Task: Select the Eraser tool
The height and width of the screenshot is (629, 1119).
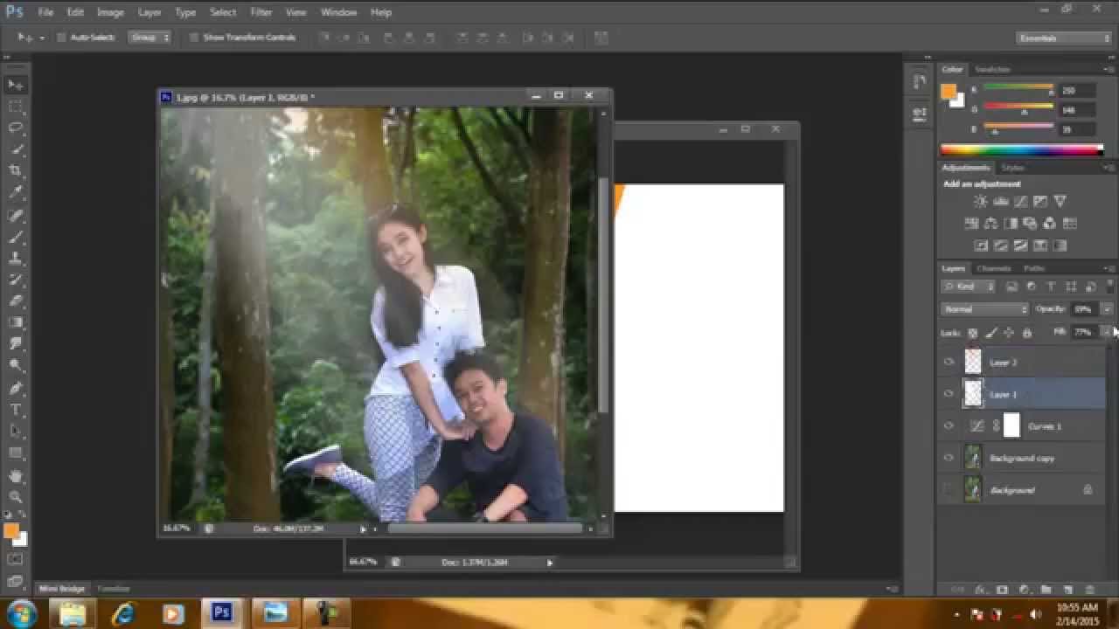Action: pos(16,301)
